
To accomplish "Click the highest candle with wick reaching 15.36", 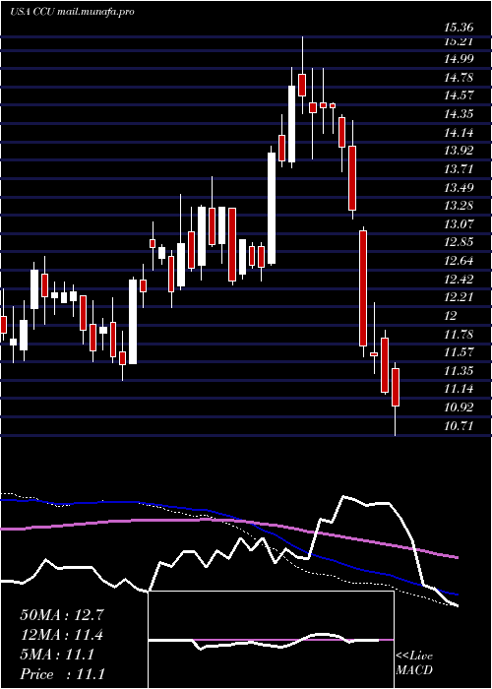I will [x=302, y=75].
